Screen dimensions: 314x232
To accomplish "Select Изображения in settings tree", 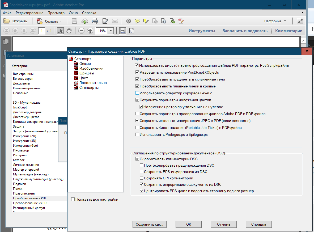I will [x=91, y=68].
